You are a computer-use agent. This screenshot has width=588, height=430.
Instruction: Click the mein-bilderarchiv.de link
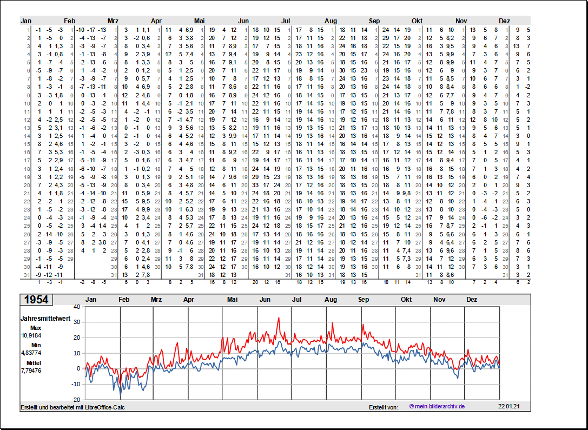[x=437, y=406]
